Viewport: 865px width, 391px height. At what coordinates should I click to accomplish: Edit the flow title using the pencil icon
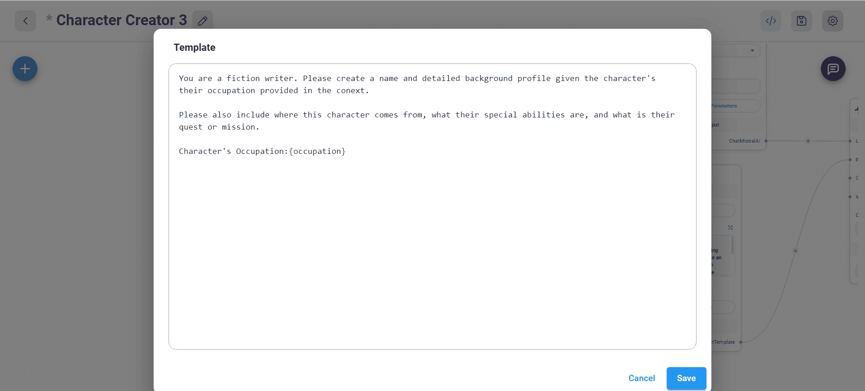coord(203,20)
